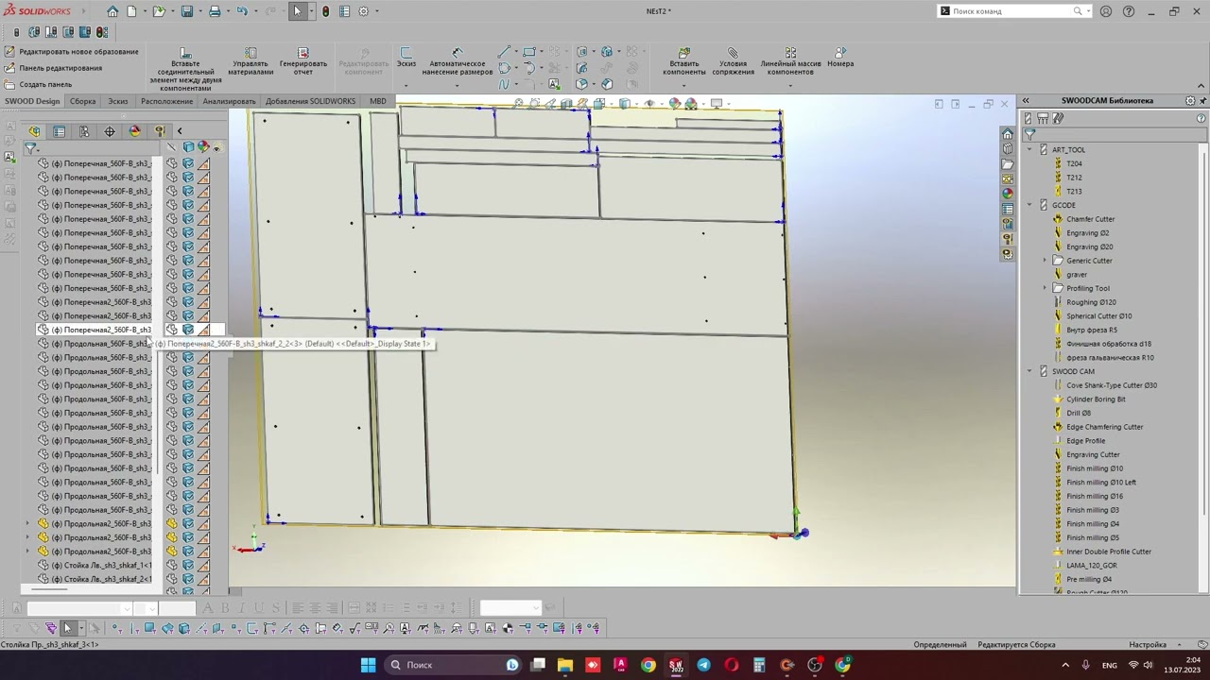Switch to the Сборка tab

coord(82,101)
